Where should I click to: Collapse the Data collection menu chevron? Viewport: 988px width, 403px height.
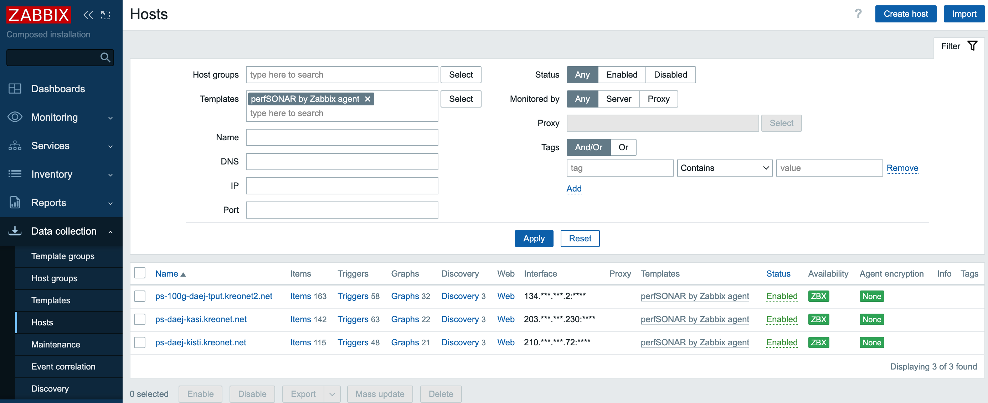[x=110, y=231]
